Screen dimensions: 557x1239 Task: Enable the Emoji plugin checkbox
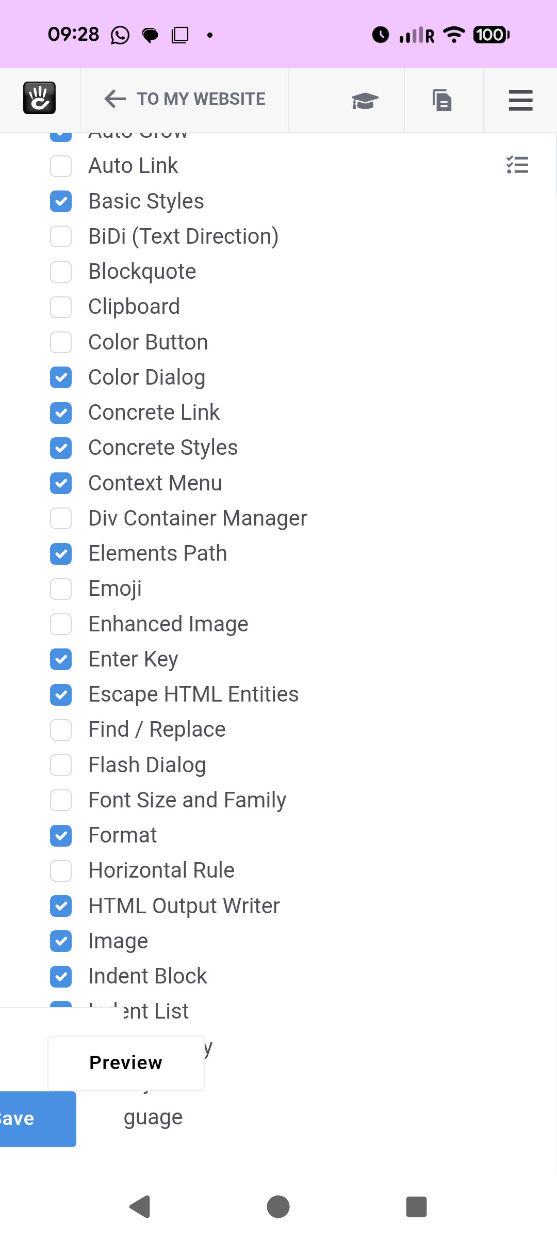pyautogui.click(x=61, y=589)
